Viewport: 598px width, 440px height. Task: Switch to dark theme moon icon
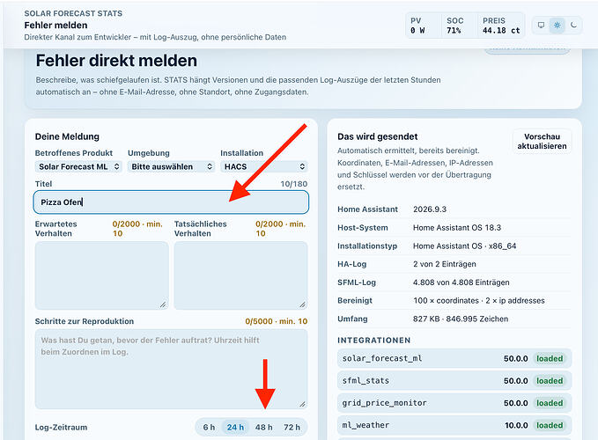pos(573,26)
